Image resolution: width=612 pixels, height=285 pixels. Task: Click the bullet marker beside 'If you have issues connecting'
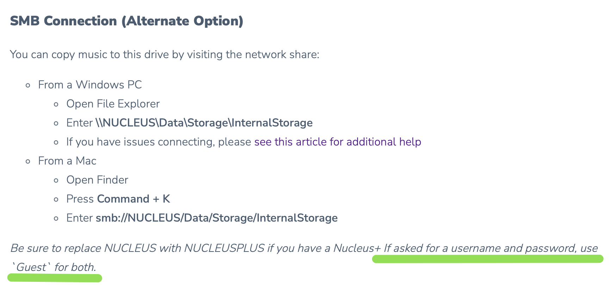[x=56, y=142]
